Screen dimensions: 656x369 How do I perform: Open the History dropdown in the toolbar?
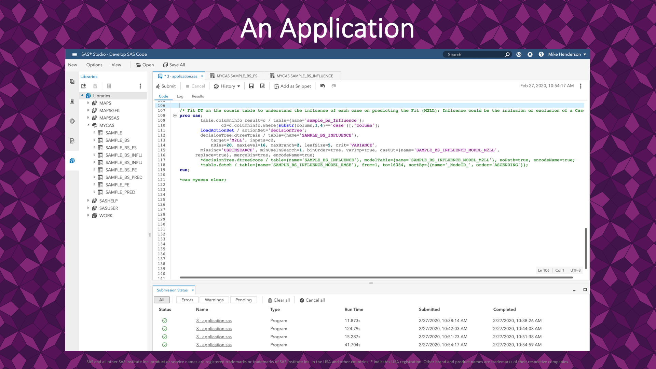click(x=227, y=86)
